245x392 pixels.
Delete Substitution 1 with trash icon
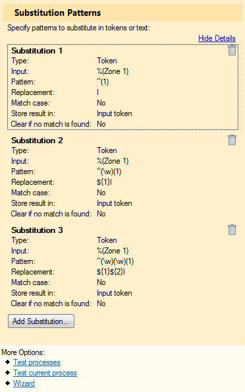pos(232,50)
